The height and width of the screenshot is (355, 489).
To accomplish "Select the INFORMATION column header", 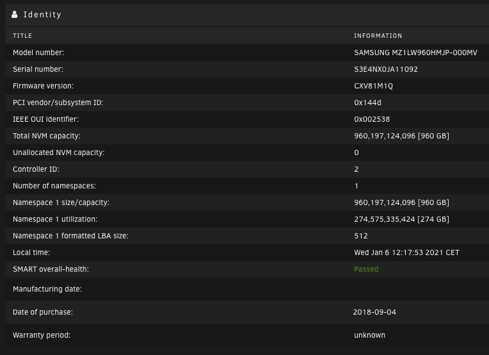I will (x=378, y=36).
